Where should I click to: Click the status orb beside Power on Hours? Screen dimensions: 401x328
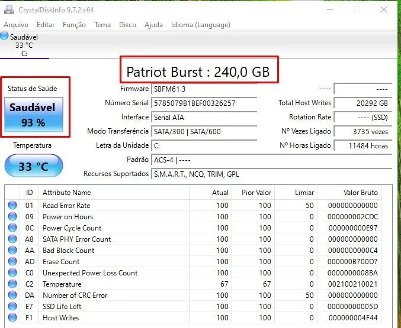coord(12,217)
